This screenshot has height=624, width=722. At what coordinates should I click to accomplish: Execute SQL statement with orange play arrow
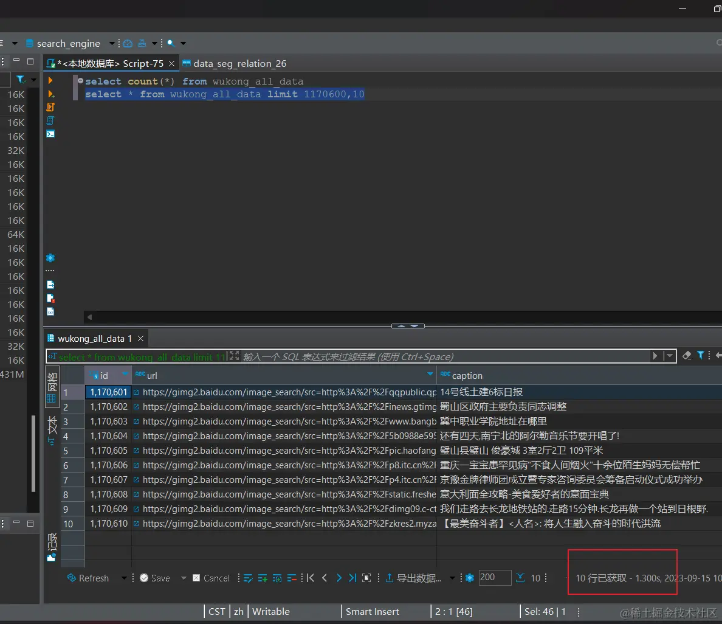pos(50,80)
